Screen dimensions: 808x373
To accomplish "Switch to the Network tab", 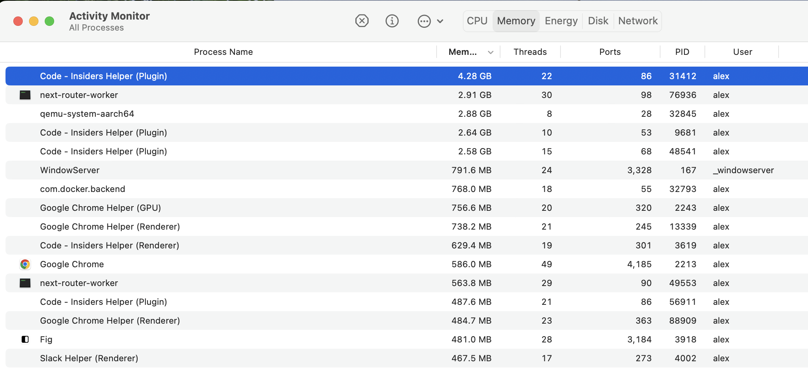I will 637,21.
